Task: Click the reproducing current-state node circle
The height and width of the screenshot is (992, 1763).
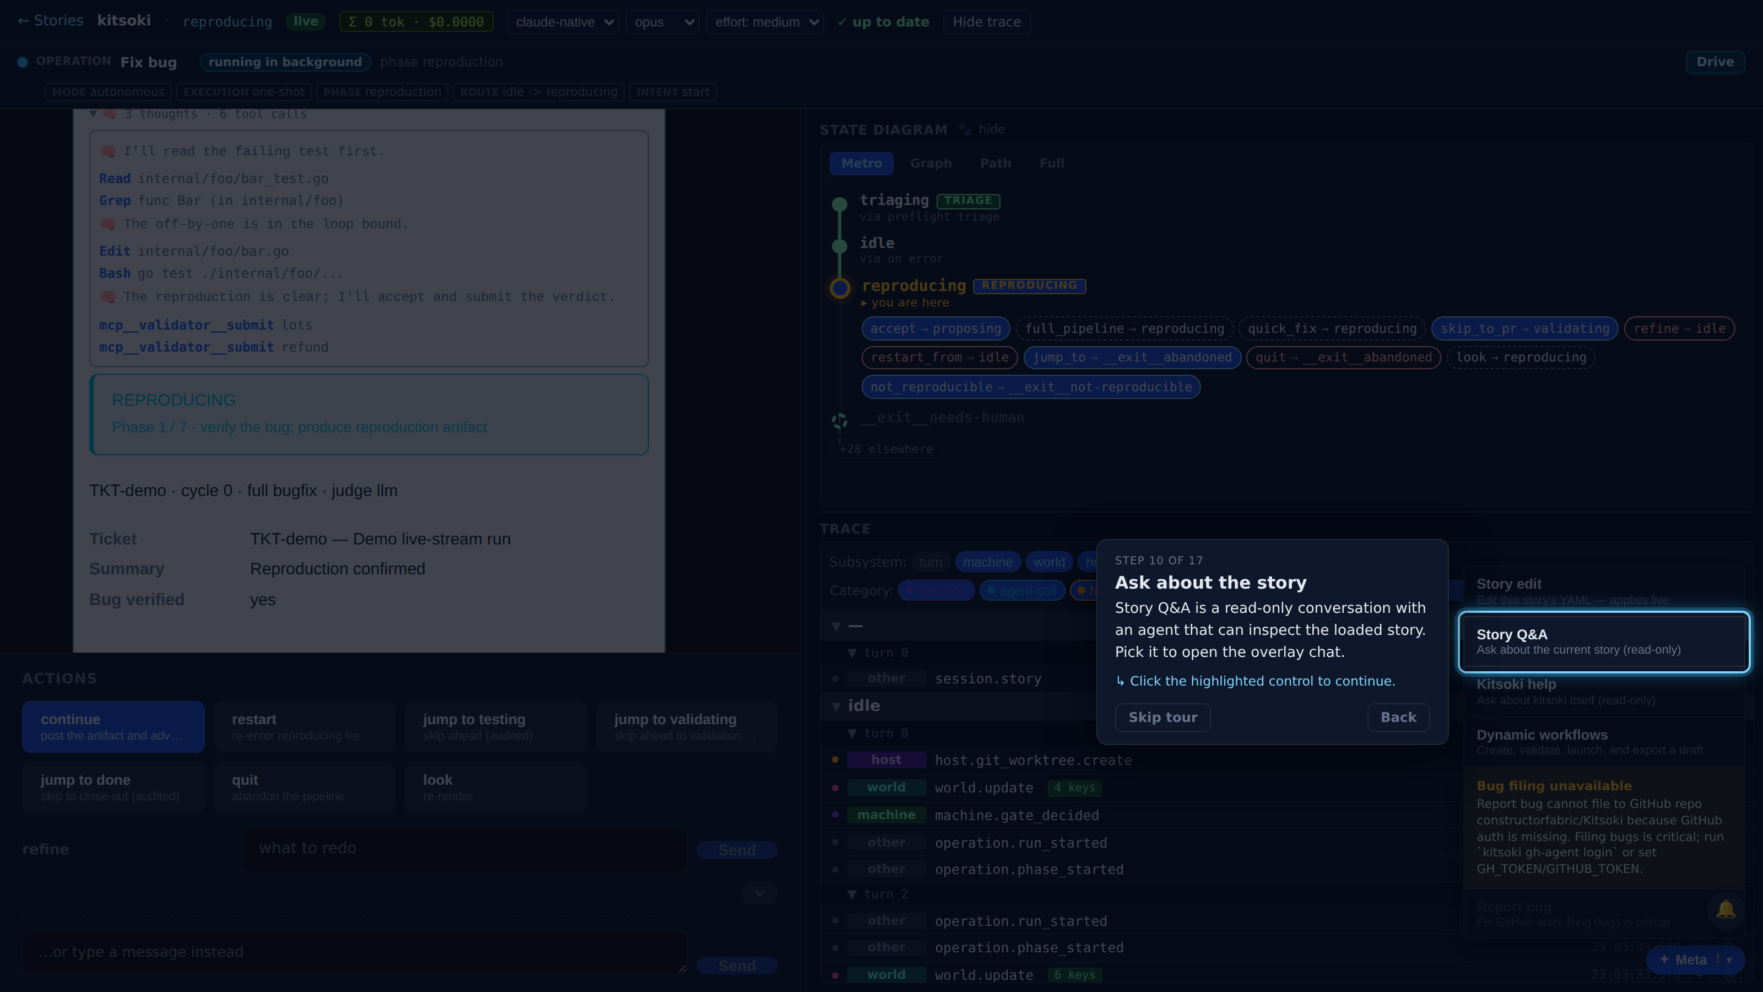Action: 840,288
